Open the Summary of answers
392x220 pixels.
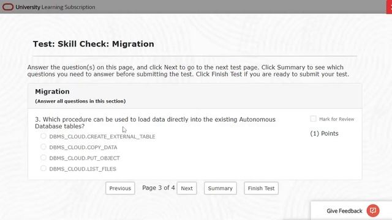pyautogui.click(x=221, y=188)
